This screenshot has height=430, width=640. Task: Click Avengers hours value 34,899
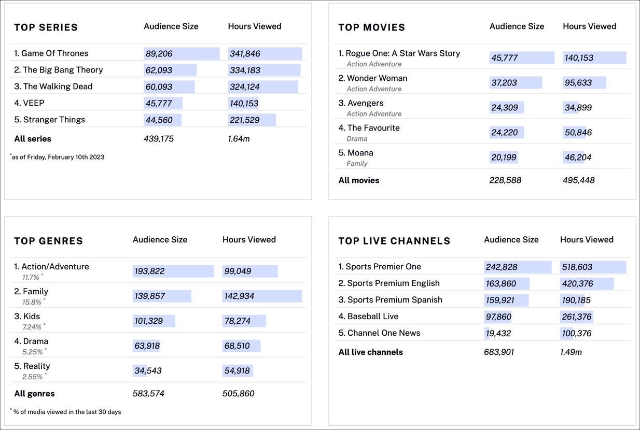[578, 108]
